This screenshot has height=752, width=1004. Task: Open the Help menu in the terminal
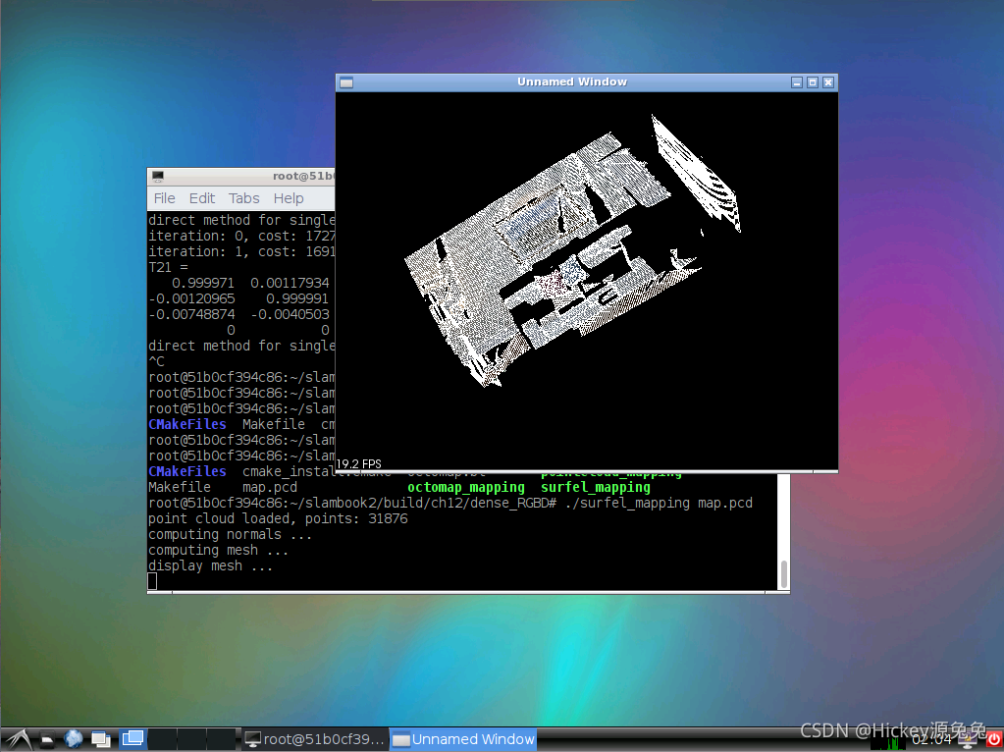pos(289,198)
